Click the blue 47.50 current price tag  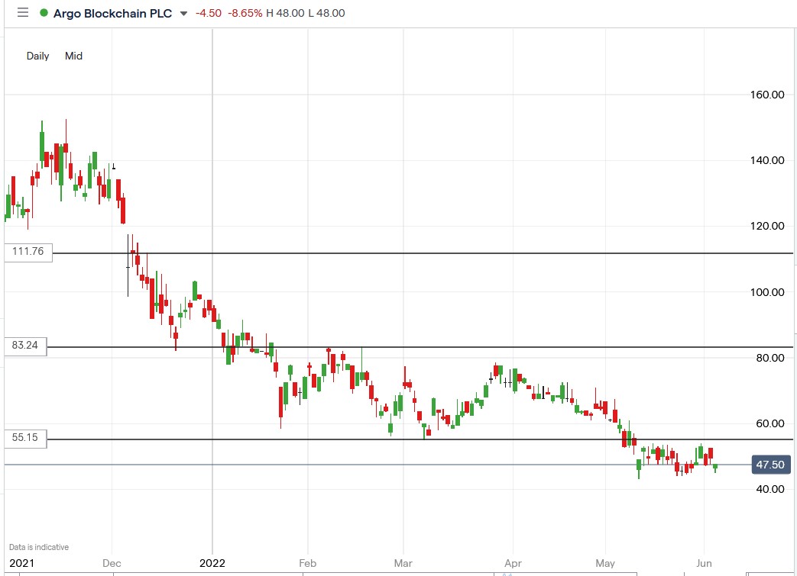click(770, 465)
